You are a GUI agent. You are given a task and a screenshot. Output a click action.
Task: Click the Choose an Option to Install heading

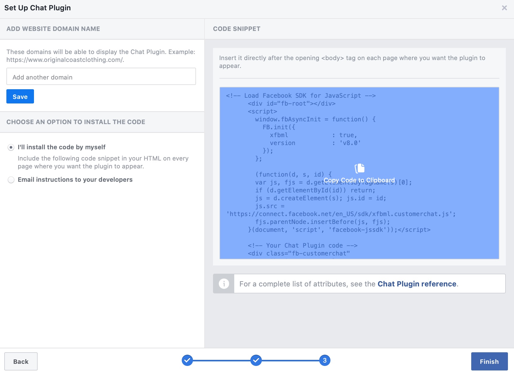tap(76, 122)
